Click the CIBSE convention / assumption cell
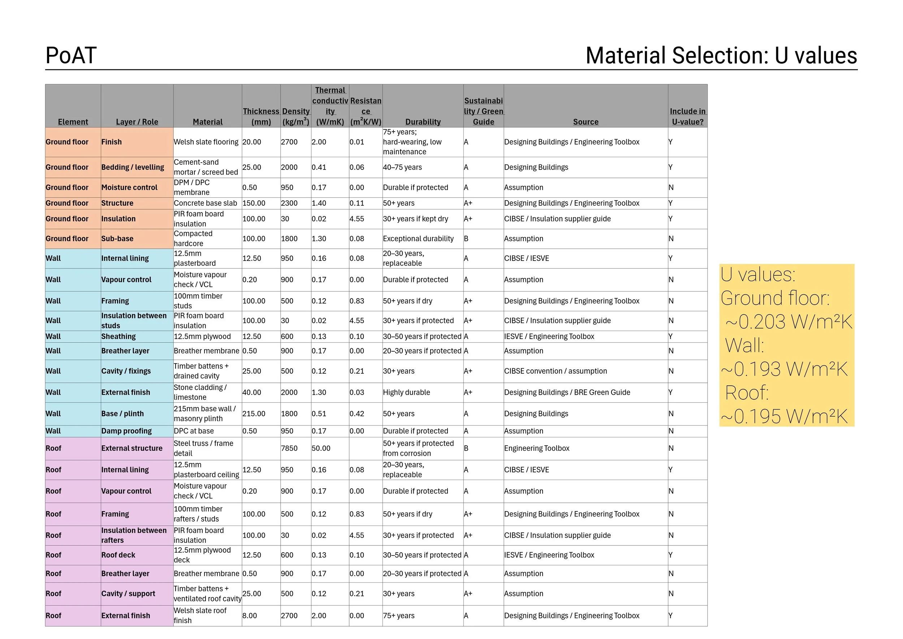Screen dimensions: 903x639 point(586,372)
